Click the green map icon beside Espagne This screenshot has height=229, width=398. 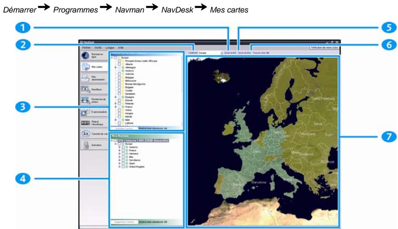point(123,97)
